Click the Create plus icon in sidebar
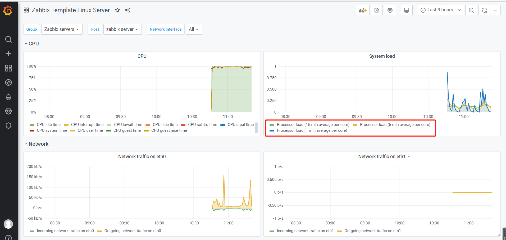Viewport: 506px width, 240px height. [x=8, y=54]
